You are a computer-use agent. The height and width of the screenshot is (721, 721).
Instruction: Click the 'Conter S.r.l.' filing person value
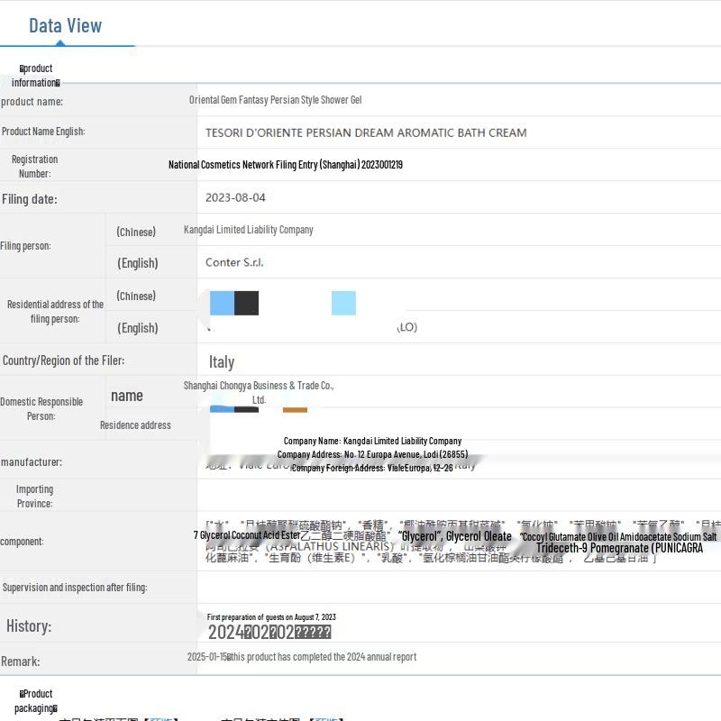234,262
